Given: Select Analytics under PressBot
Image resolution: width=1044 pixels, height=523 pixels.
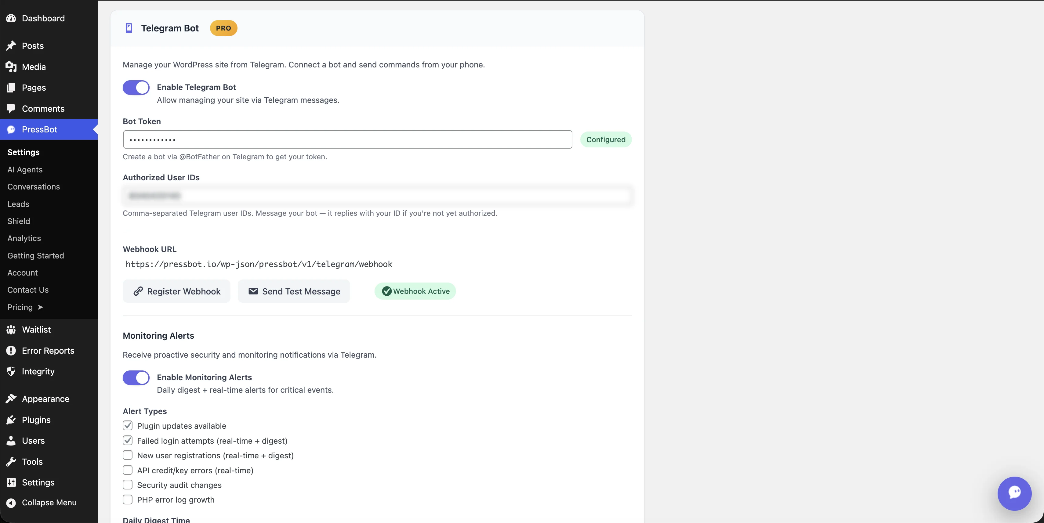Looking at the screenshot, I should coord(24,238).
